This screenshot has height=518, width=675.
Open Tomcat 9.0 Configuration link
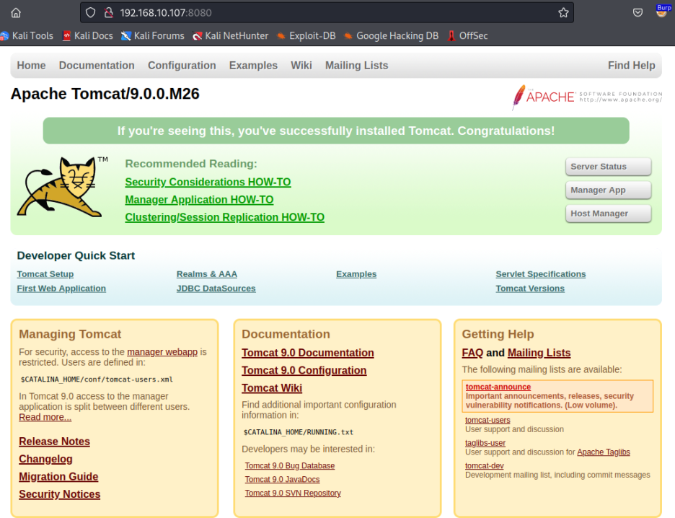point(304,371)
